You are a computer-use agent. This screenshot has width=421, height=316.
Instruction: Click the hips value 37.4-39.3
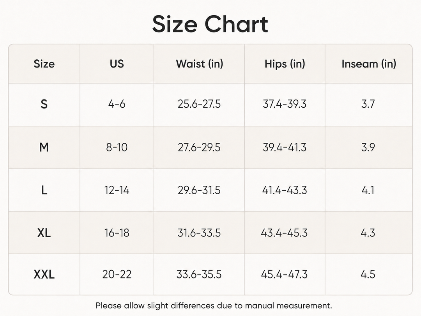285,104
